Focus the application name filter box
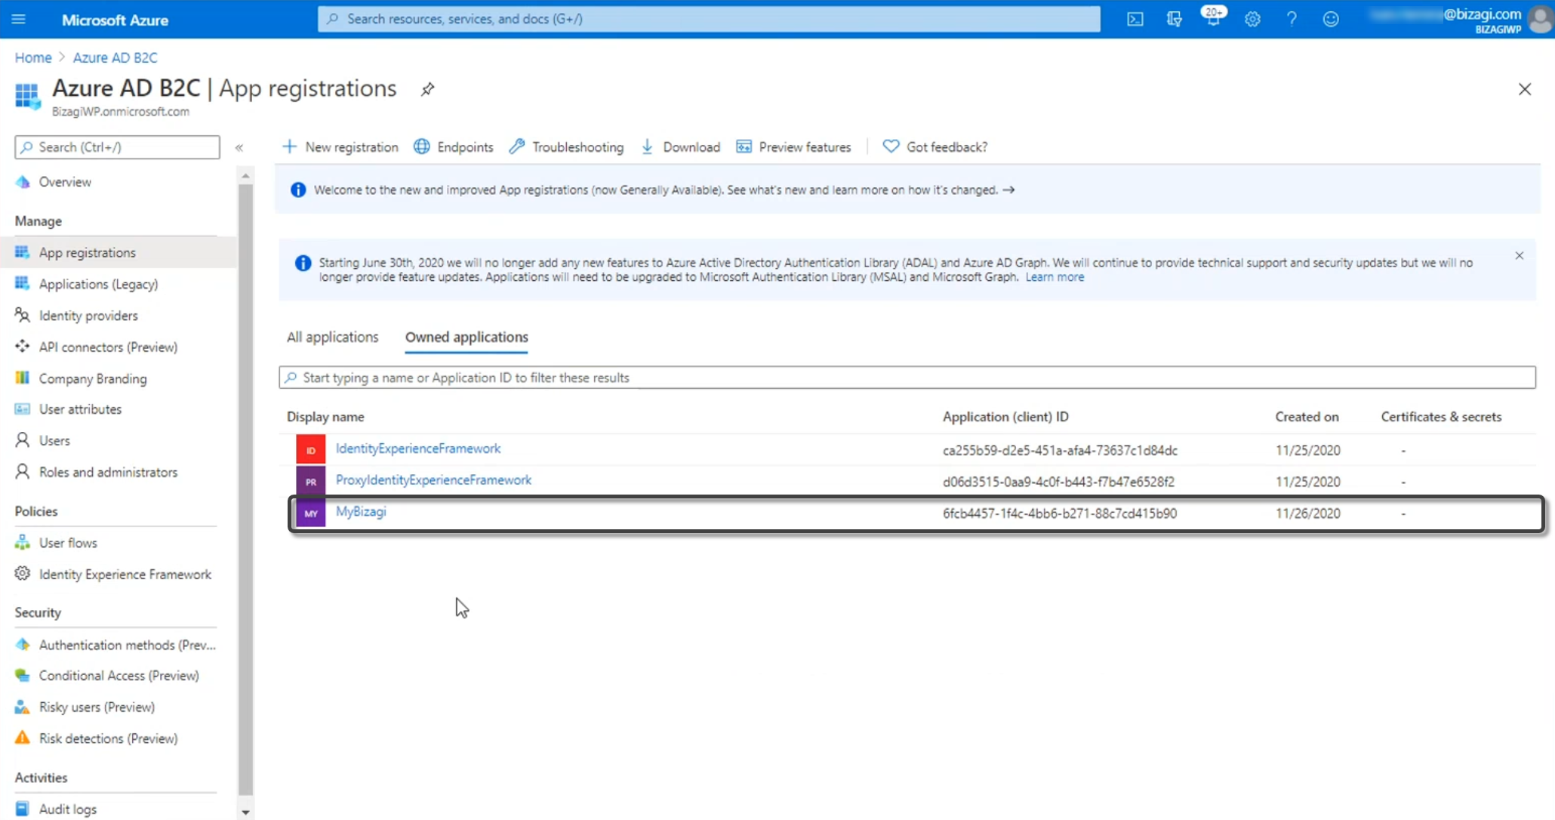The height and width of the screenshot is (820, 1555). pos(907,378)
